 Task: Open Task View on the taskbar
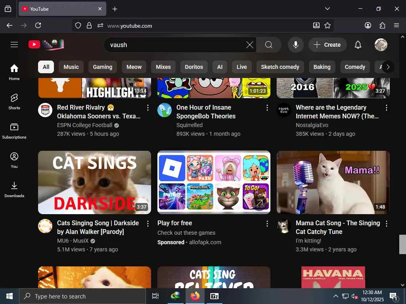click(x=155, y=296)
